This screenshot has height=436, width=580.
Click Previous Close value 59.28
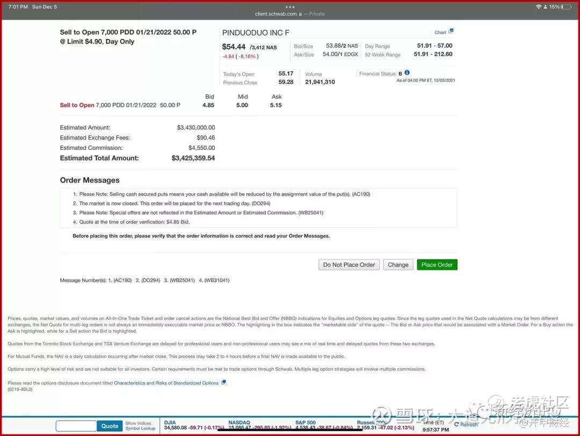point(286,82)
